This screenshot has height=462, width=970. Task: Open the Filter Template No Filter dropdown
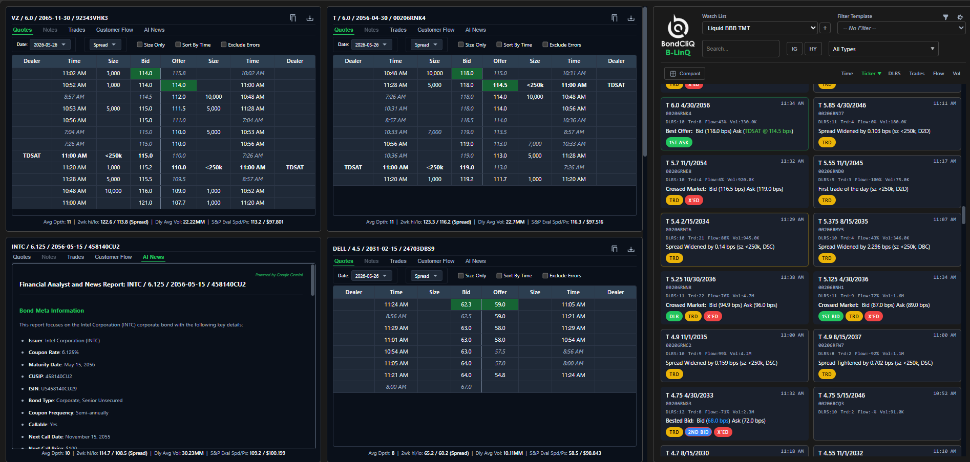coord(901,28)
